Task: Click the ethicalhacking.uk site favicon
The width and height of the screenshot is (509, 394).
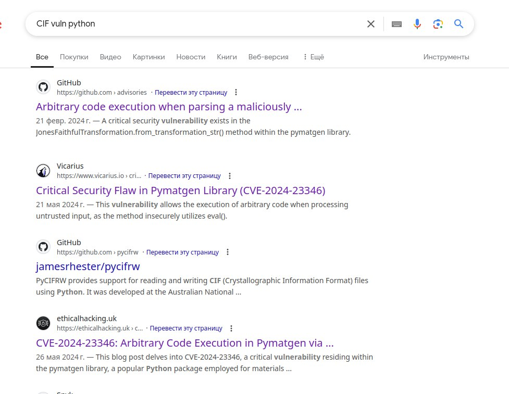Action: coord(43,323)
